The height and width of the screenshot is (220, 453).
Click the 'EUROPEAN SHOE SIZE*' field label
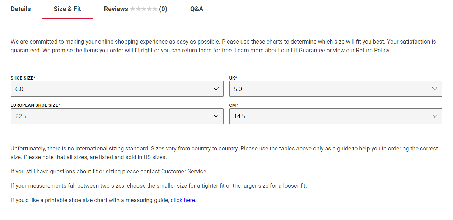tap(35, 105)
